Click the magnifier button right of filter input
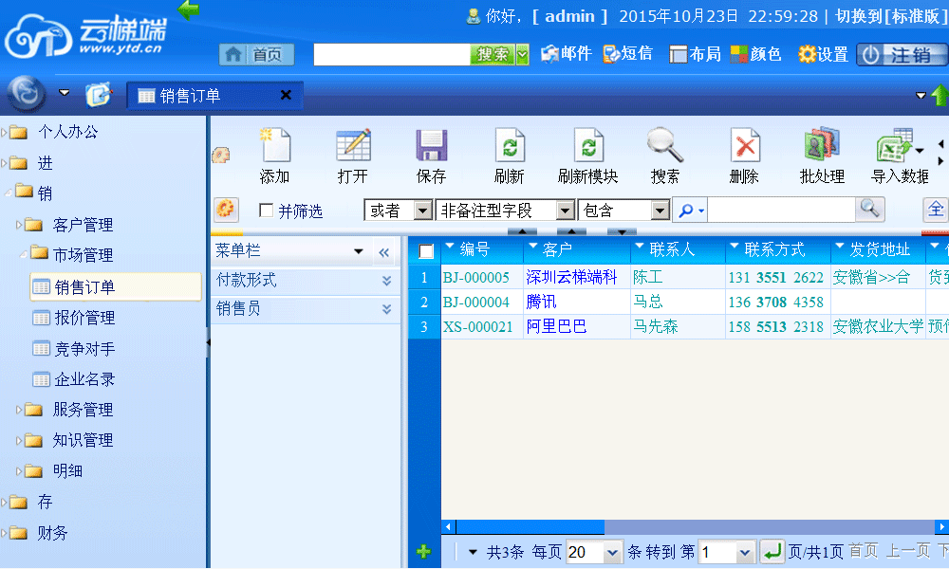This screenshot has height=569, width=949. coord(870,210)
